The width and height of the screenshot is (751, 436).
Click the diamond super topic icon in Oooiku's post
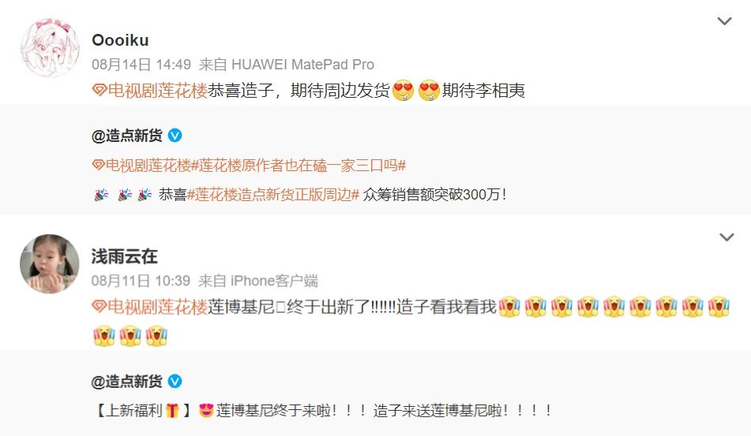tap(100, 90)
